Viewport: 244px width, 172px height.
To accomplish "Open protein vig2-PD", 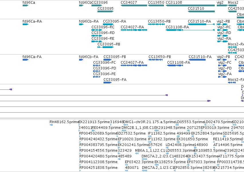I will pyautogui.click(x=222, y=71).
